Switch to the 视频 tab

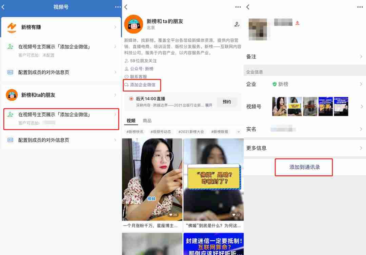pyautogui.click(x=131, y=121)
